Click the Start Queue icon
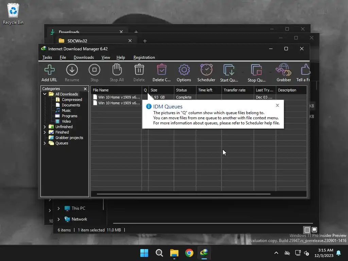348x261 pixels. [x=229, y=70]
